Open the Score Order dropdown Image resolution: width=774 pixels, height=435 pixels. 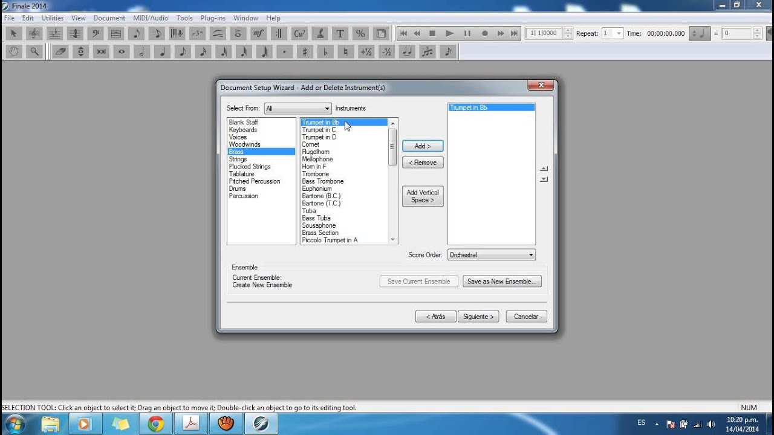point(492,255)
